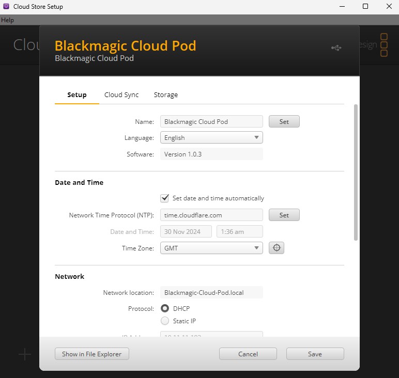
Task: Click the Cloud Store Setup app icon
Action: point(6,7)
